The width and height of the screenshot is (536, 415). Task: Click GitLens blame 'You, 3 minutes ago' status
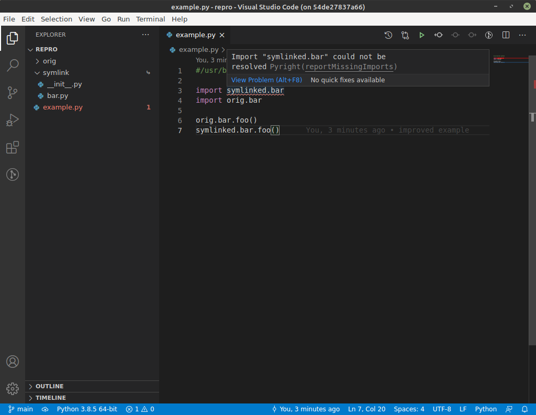306,409
